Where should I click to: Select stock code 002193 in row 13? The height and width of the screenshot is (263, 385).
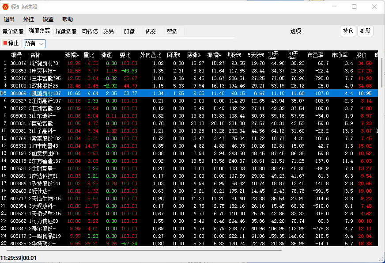(18, 153)
